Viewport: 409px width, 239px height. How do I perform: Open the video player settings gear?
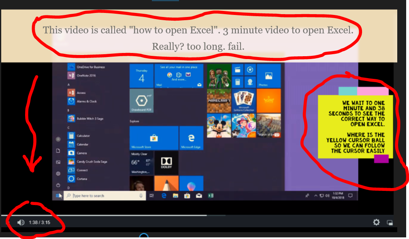point(376,222)
